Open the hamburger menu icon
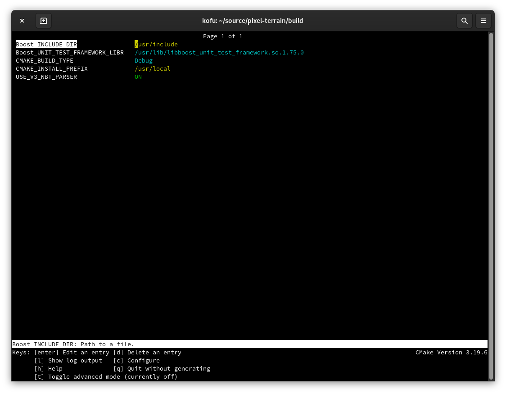506x394 pixels. click(483, 21)
